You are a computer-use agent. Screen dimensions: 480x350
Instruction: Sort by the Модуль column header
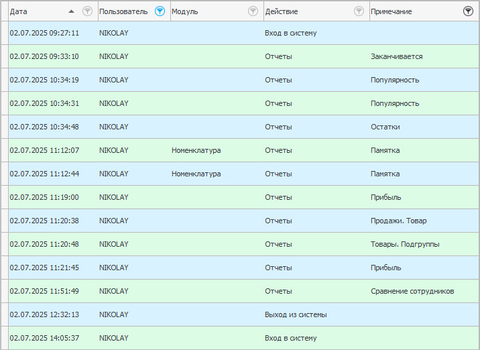pyautogui.click(x=184, y=11)
